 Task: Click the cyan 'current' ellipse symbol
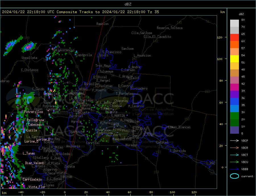tap(234, 176)
